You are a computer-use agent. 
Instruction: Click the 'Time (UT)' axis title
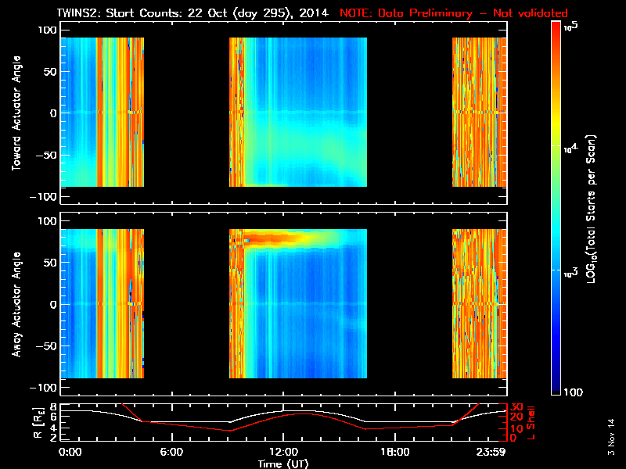click(x=285, y=463)
